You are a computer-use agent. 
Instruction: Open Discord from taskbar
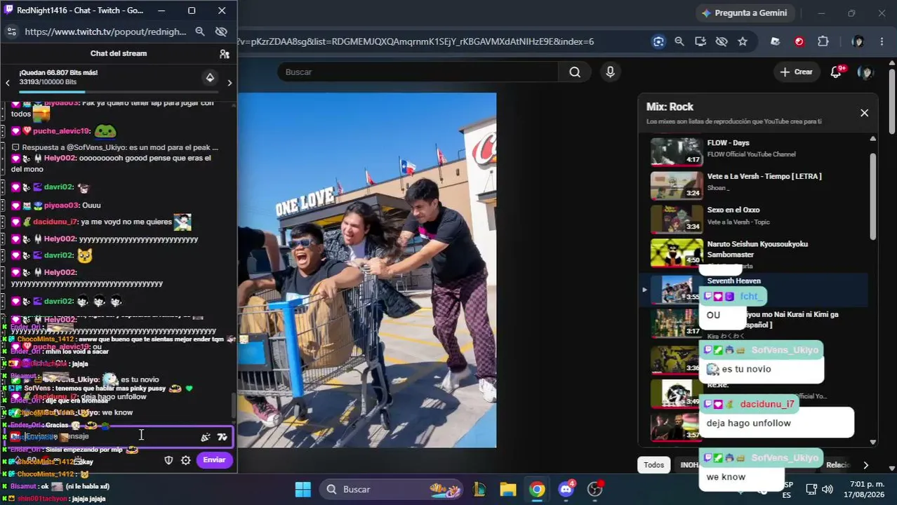click(566, 489)
